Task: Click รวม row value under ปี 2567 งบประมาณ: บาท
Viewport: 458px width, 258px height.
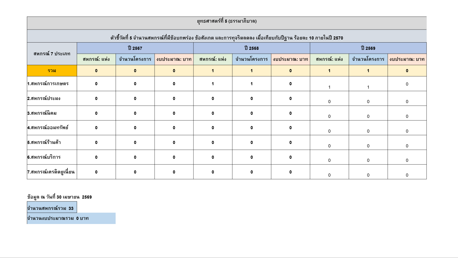Action: (x=174, y=71)
